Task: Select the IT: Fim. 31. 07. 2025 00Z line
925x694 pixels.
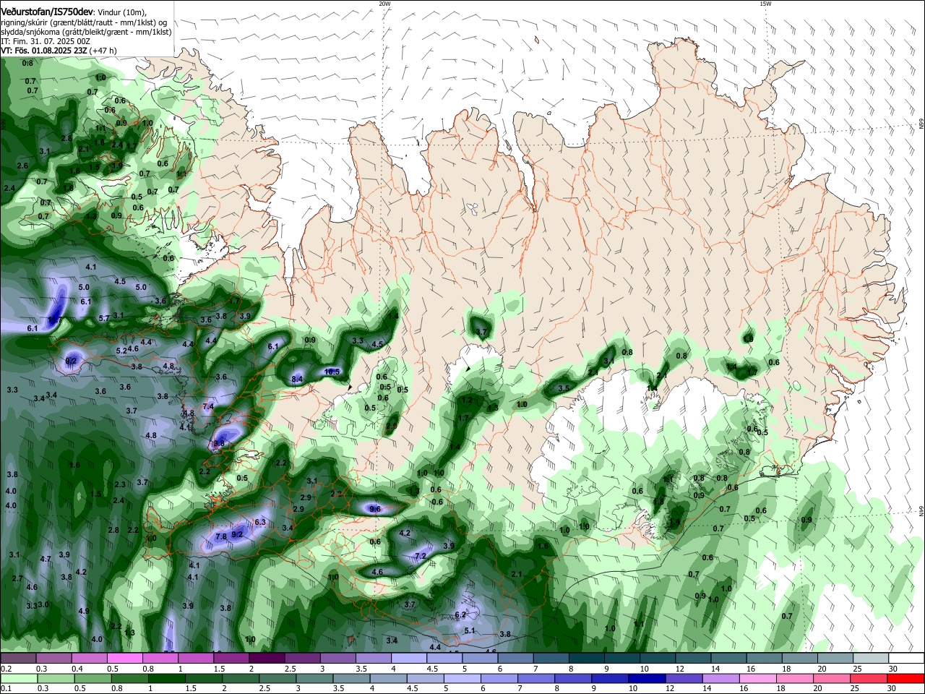Action: (x=46, y=41)
